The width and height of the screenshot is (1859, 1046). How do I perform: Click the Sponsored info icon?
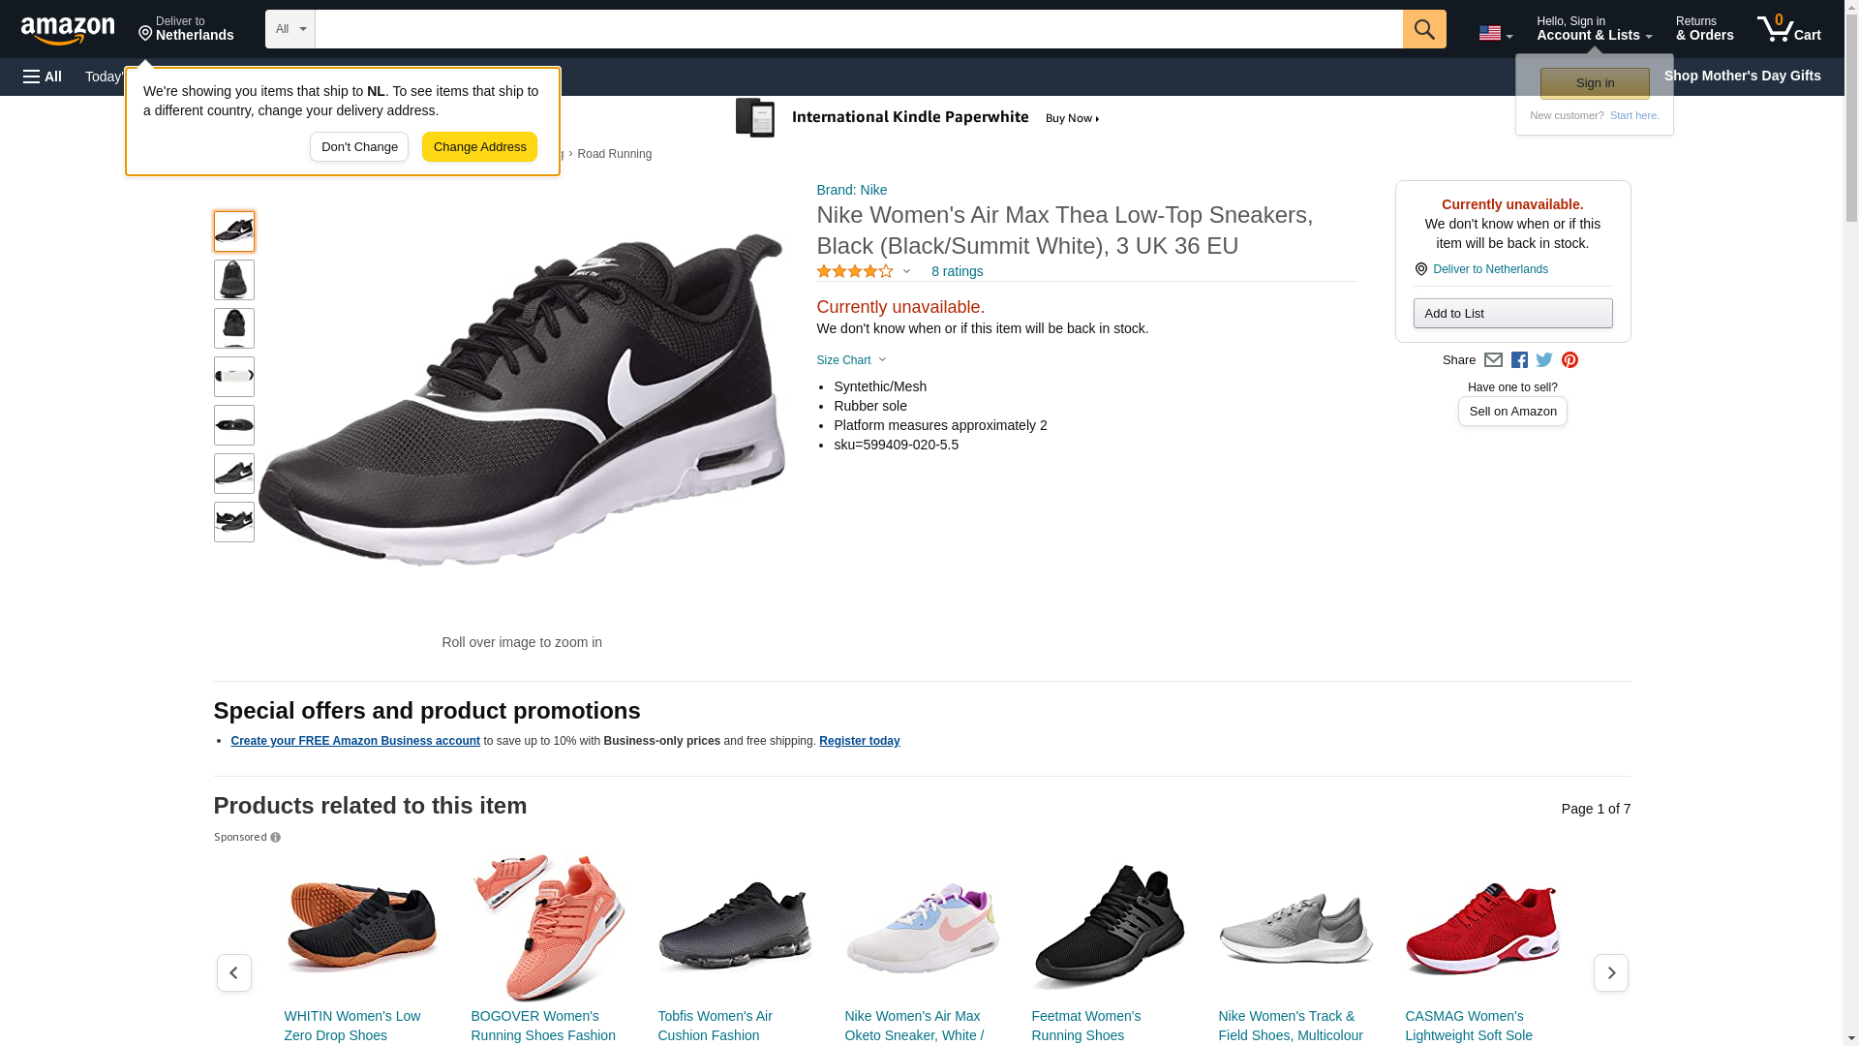pos(276,838)
